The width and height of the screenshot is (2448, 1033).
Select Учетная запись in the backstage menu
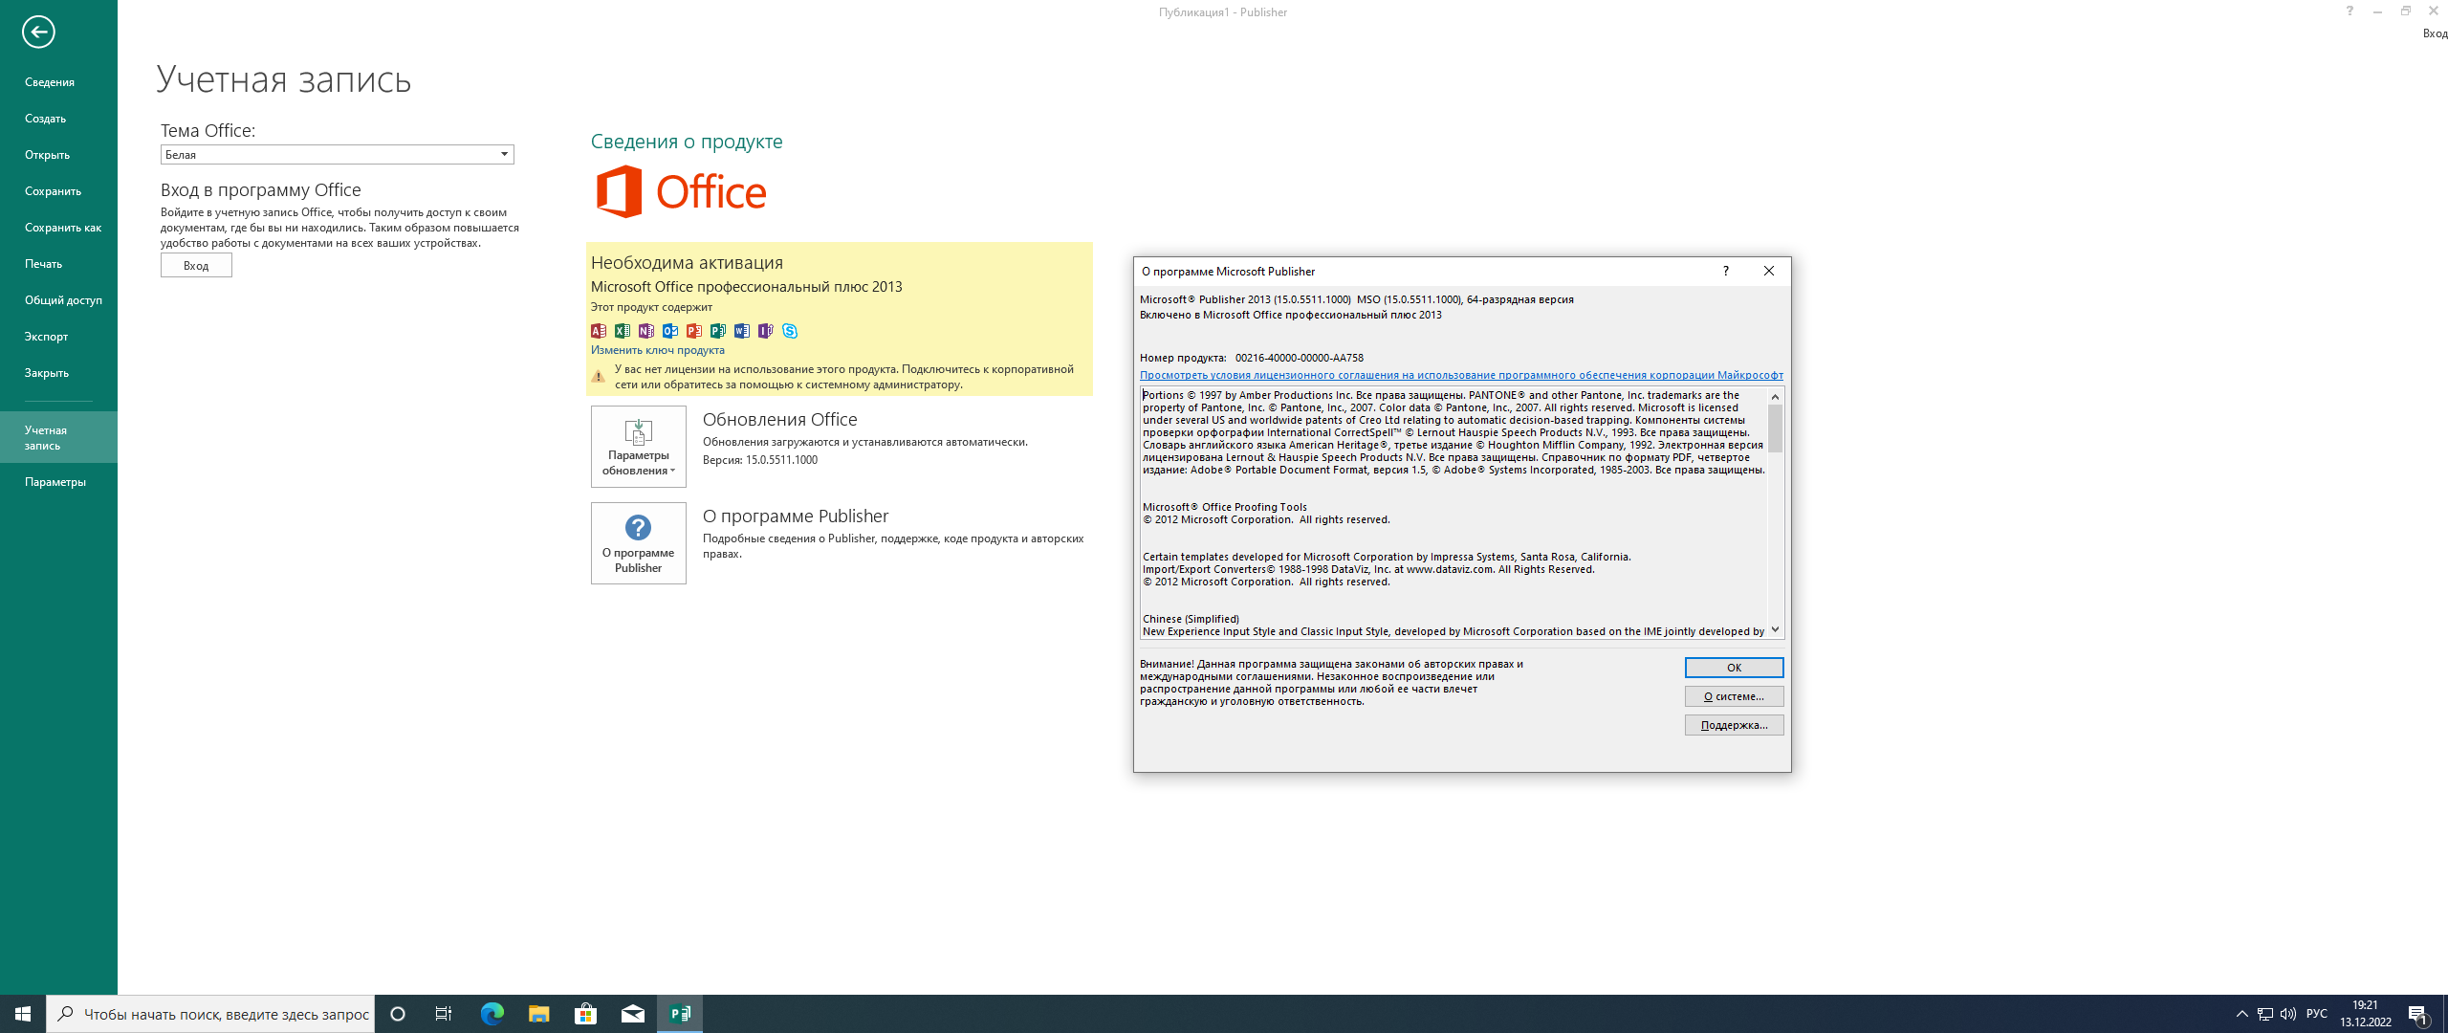click(58, 437)
